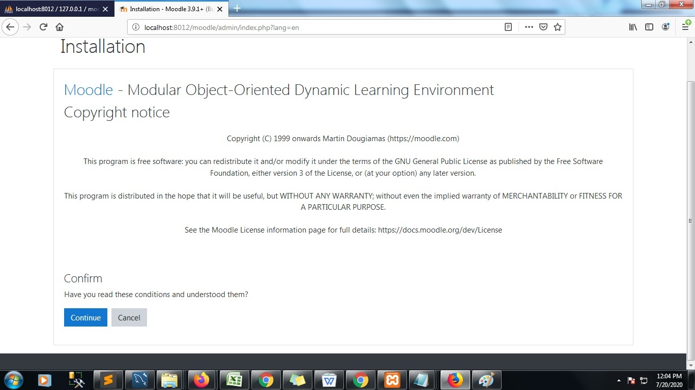Open XAMPP control panel from taskbar
This screenshot has height=390, width=695.
[392, 380]
